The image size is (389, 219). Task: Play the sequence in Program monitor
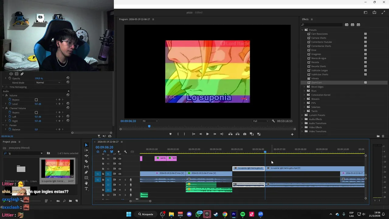pyautogui.click(x=208, y=134)
